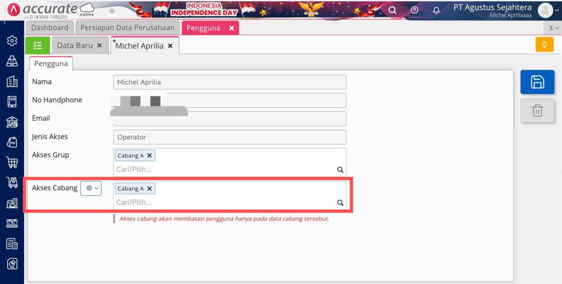Screen dimensions: 562x284
Task: Open the settings gear in sidebar
Action: coord(12,41)
